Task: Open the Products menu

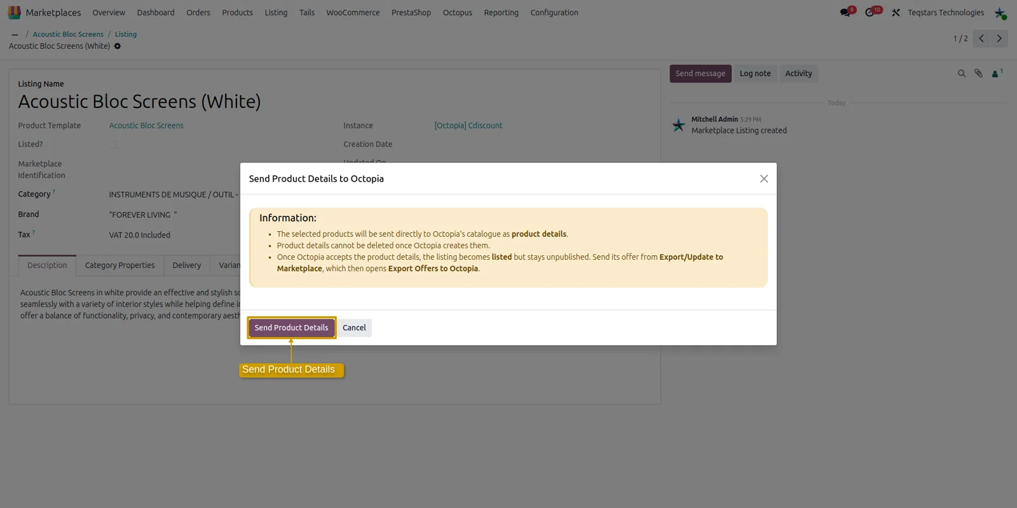Action: pyautogui.click(x=237, y=13)
